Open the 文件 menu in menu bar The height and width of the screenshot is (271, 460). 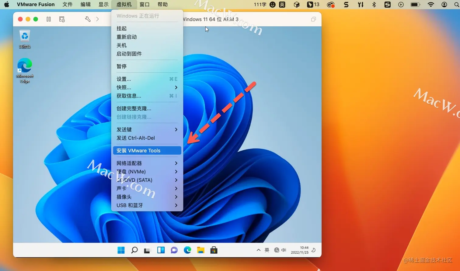coord(68,4)
